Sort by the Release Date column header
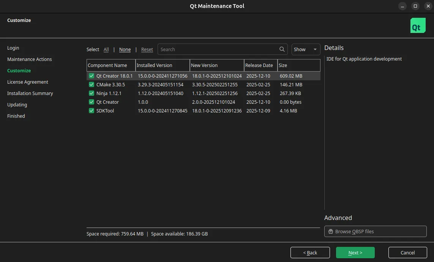Image resolution: width=434 pixels, height=262 pixels. coord(259,65)
